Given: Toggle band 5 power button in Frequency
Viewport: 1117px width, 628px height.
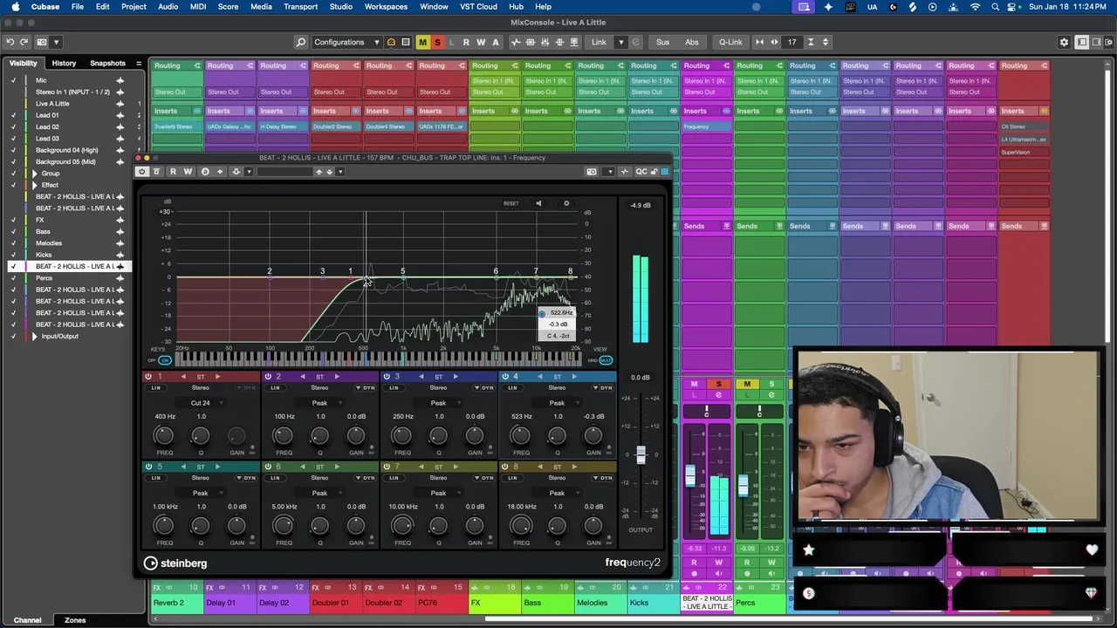Looking at the screenshot, I should pos(148,467).
